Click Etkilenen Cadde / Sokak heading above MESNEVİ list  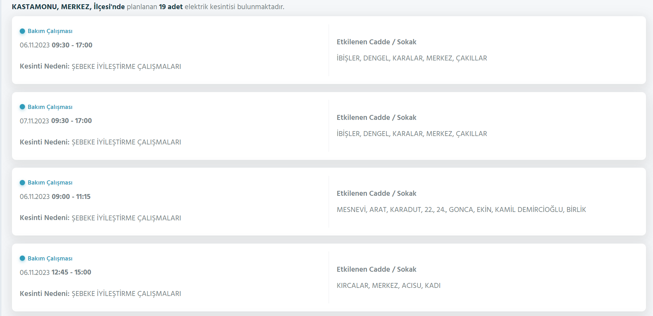377,193
